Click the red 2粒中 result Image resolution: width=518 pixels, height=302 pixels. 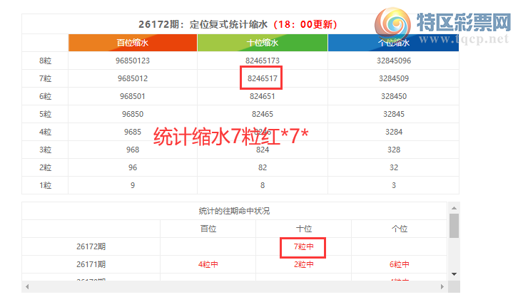(304, 264)
